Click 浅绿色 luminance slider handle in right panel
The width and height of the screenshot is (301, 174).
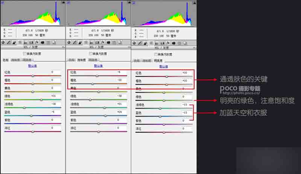(x=160, y=108)
